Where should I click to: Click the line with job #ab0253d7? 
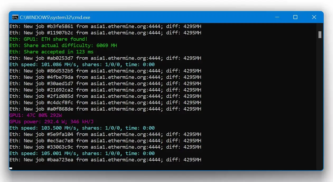pos(105,58)
